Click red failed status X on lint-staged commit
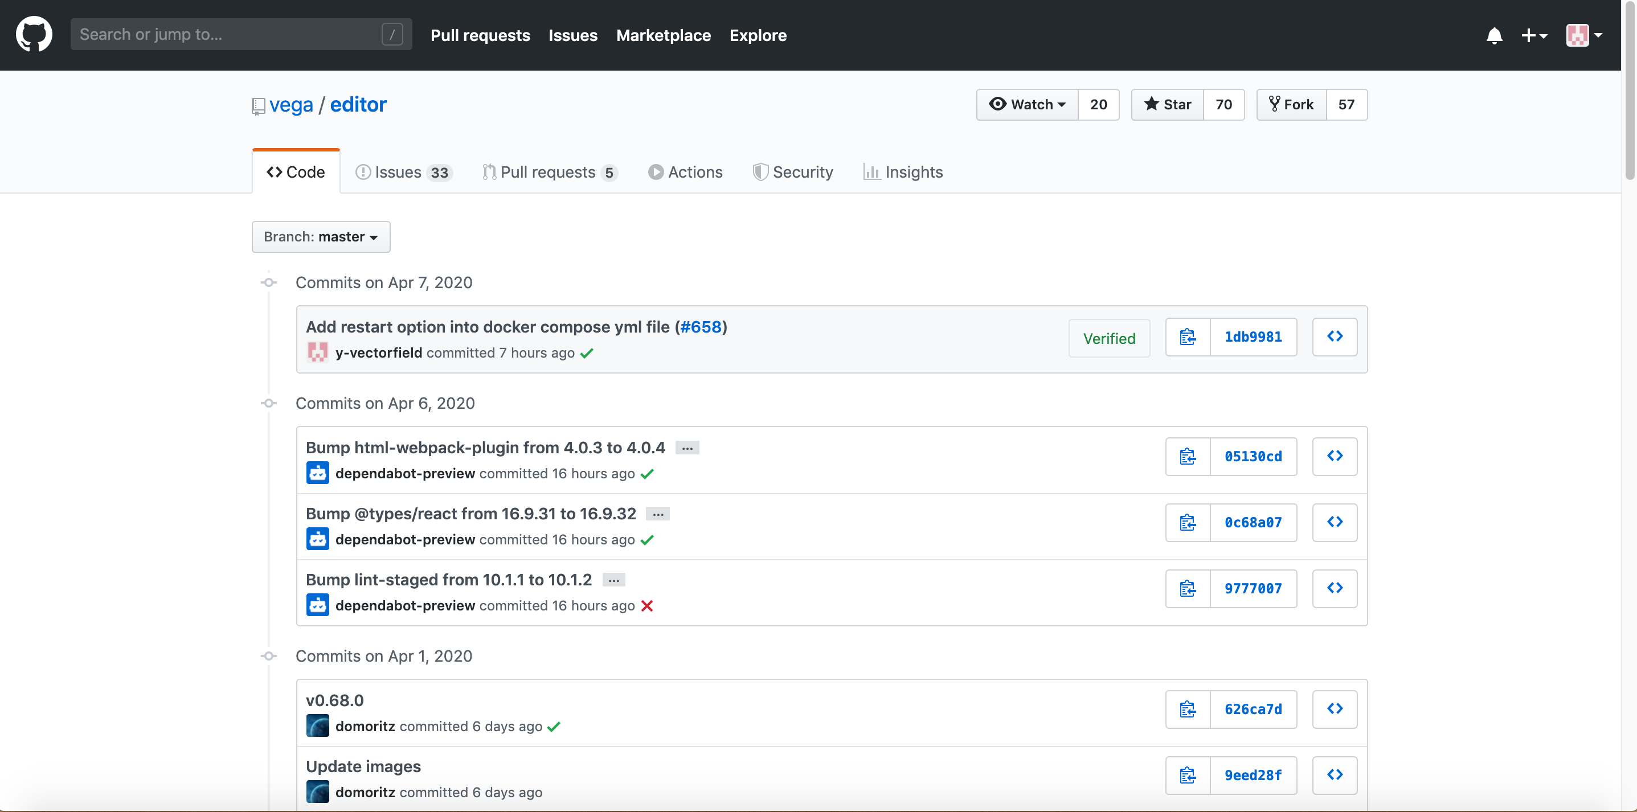The width and height of the screenshot is (1637, 812). [647, 606]
